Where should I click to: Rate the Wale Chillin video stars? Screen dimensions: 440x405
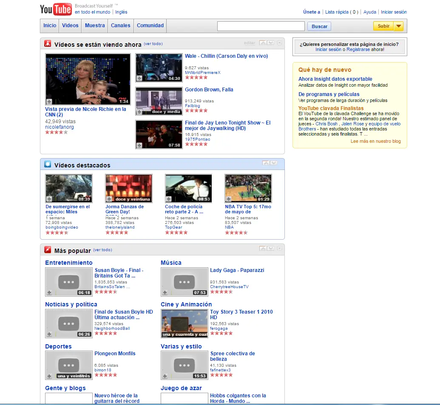(196, 77)
